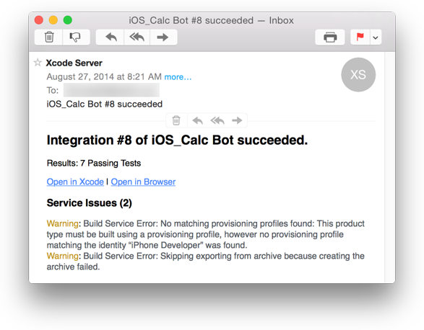Zoom the window with the green button
The image size is (424, 330).
point(68,20)
